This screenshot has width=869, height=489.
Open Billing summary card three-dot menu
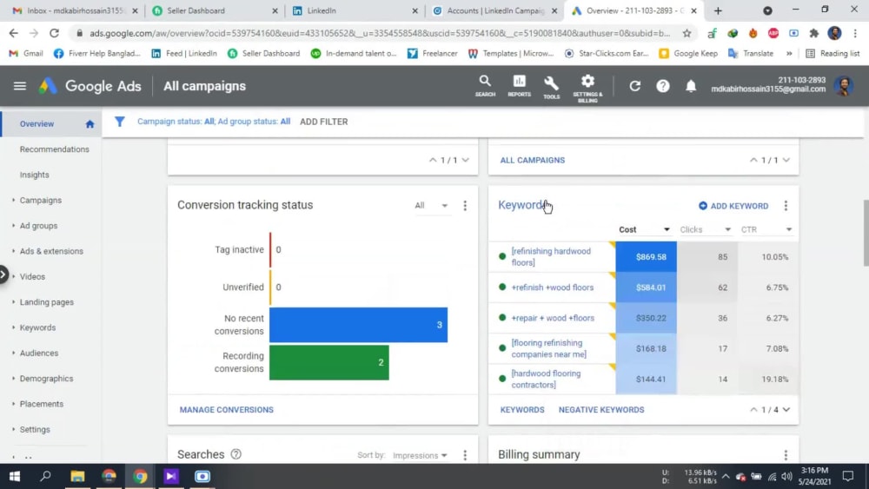pos(786,455)
